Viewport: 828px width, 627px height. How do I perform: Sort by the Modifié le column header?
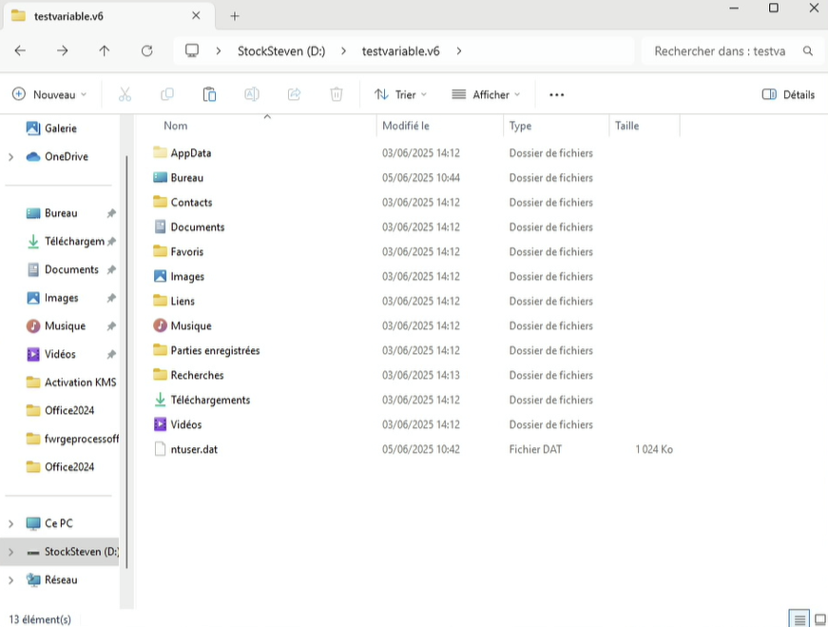(x=406, y=126)
